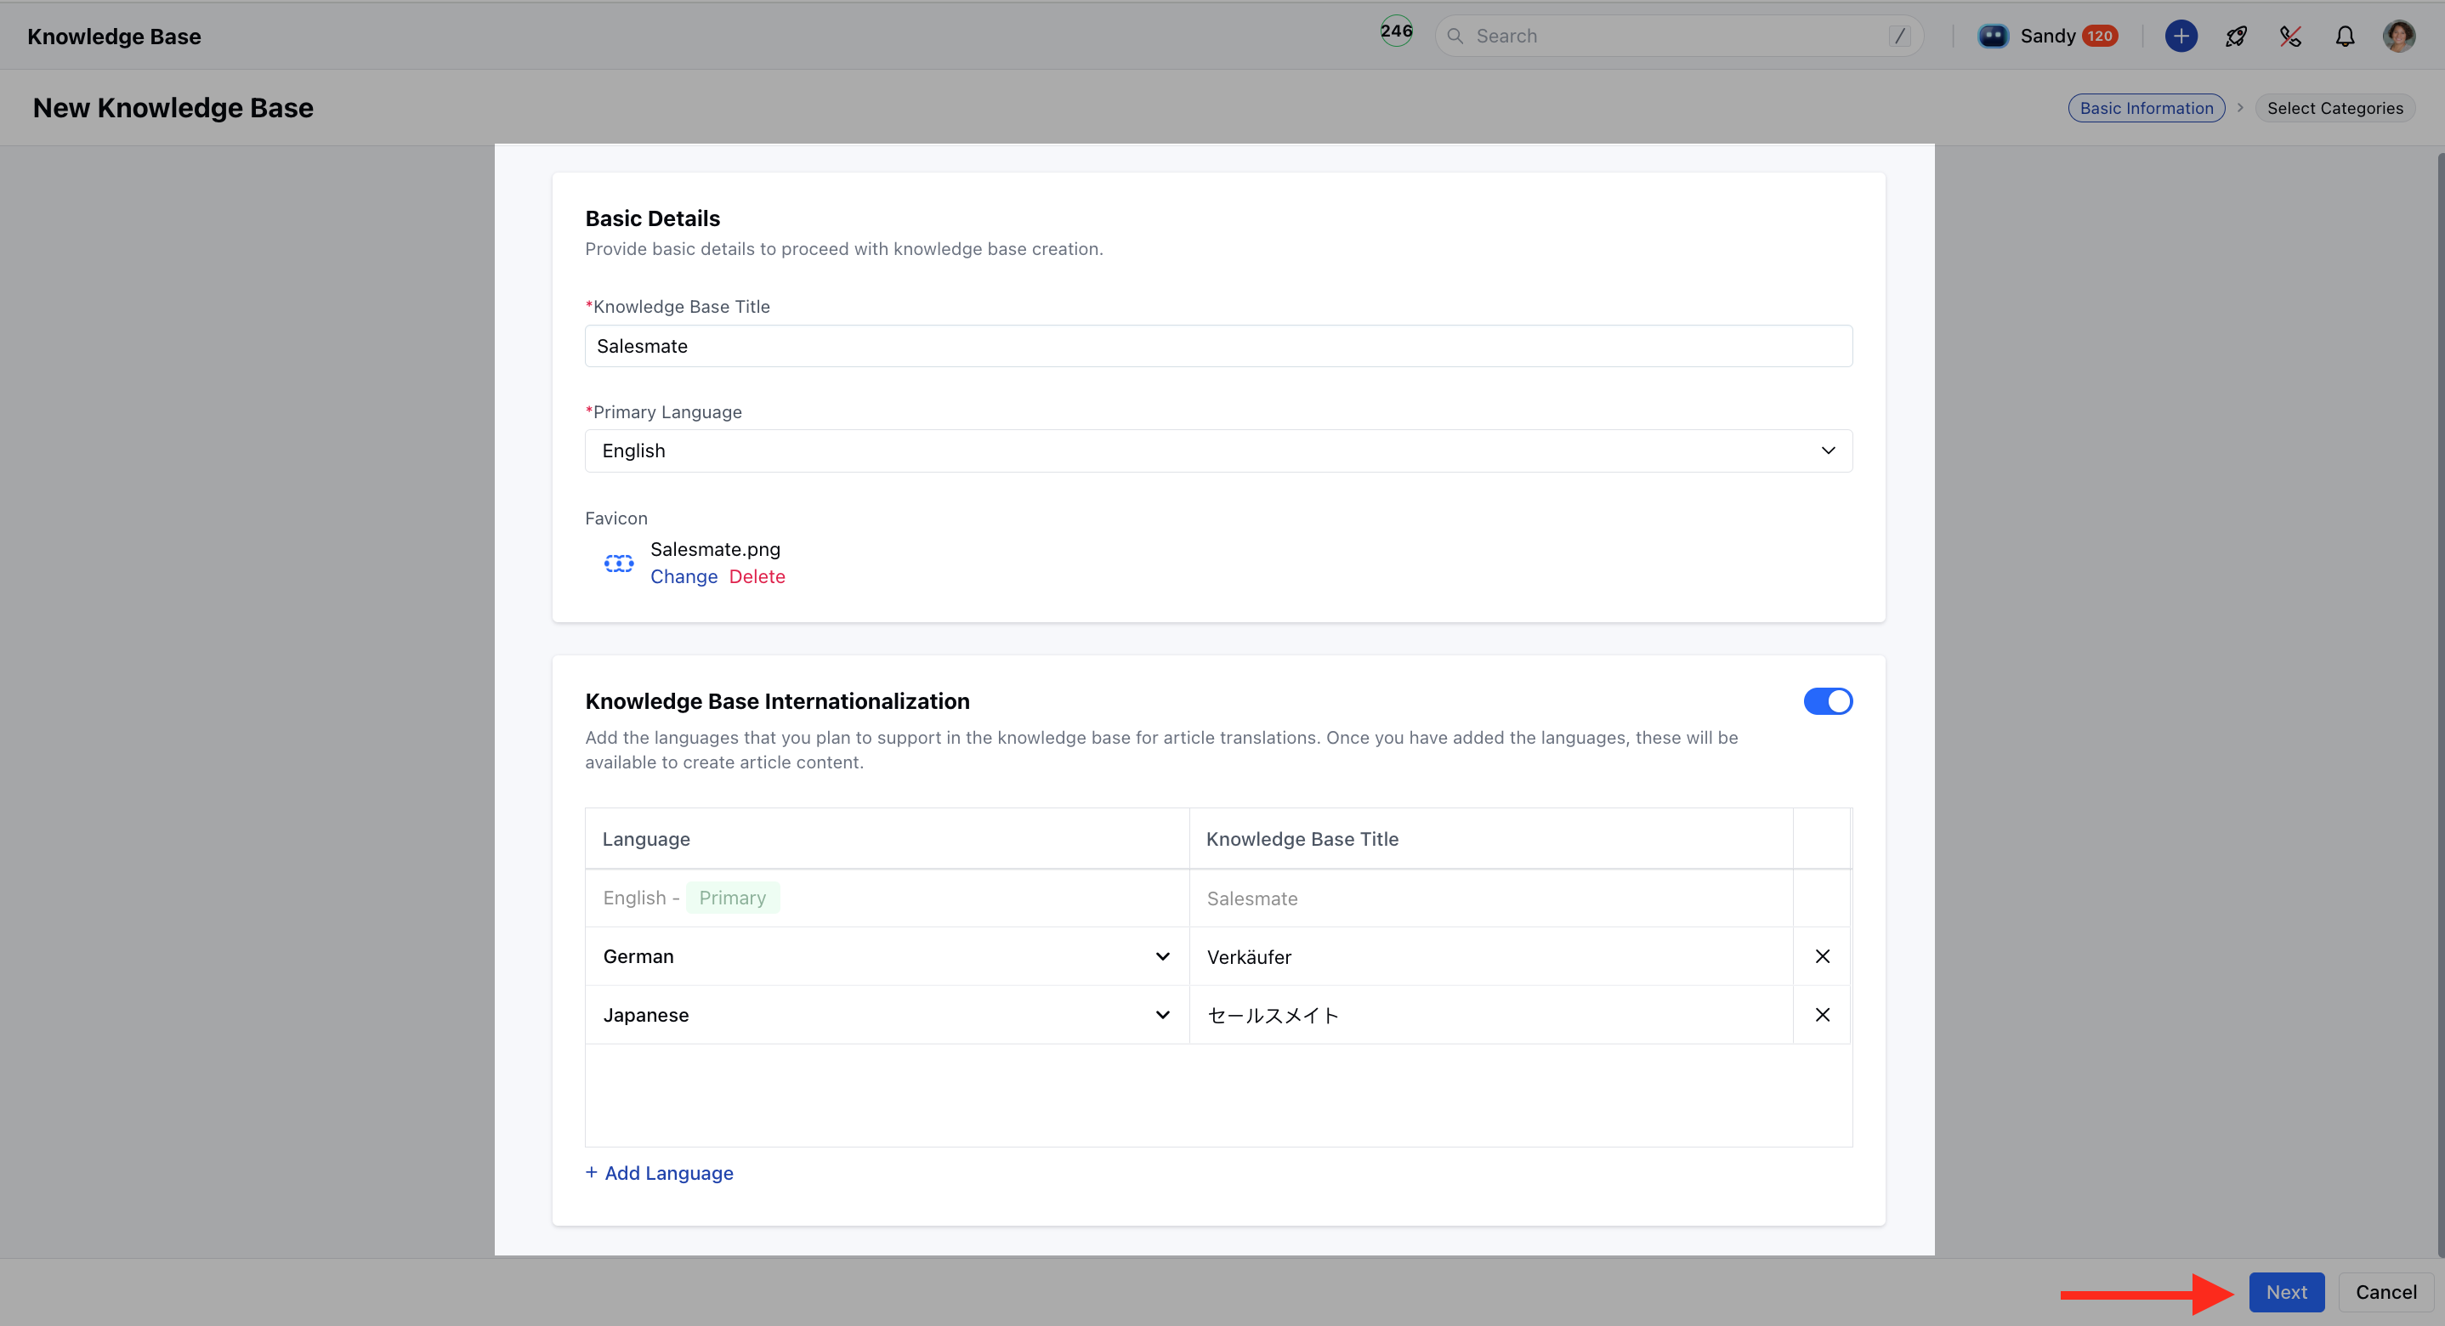
Task: Click the top Search box
Action: [x=1678, y=36]
